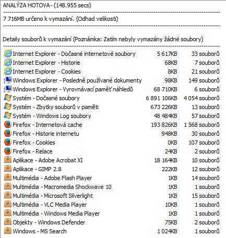Viewport: 226px width, 238px height.
Task: Select Systém - Zbytky souborů v paměti entry
Action: pos(112,107)
